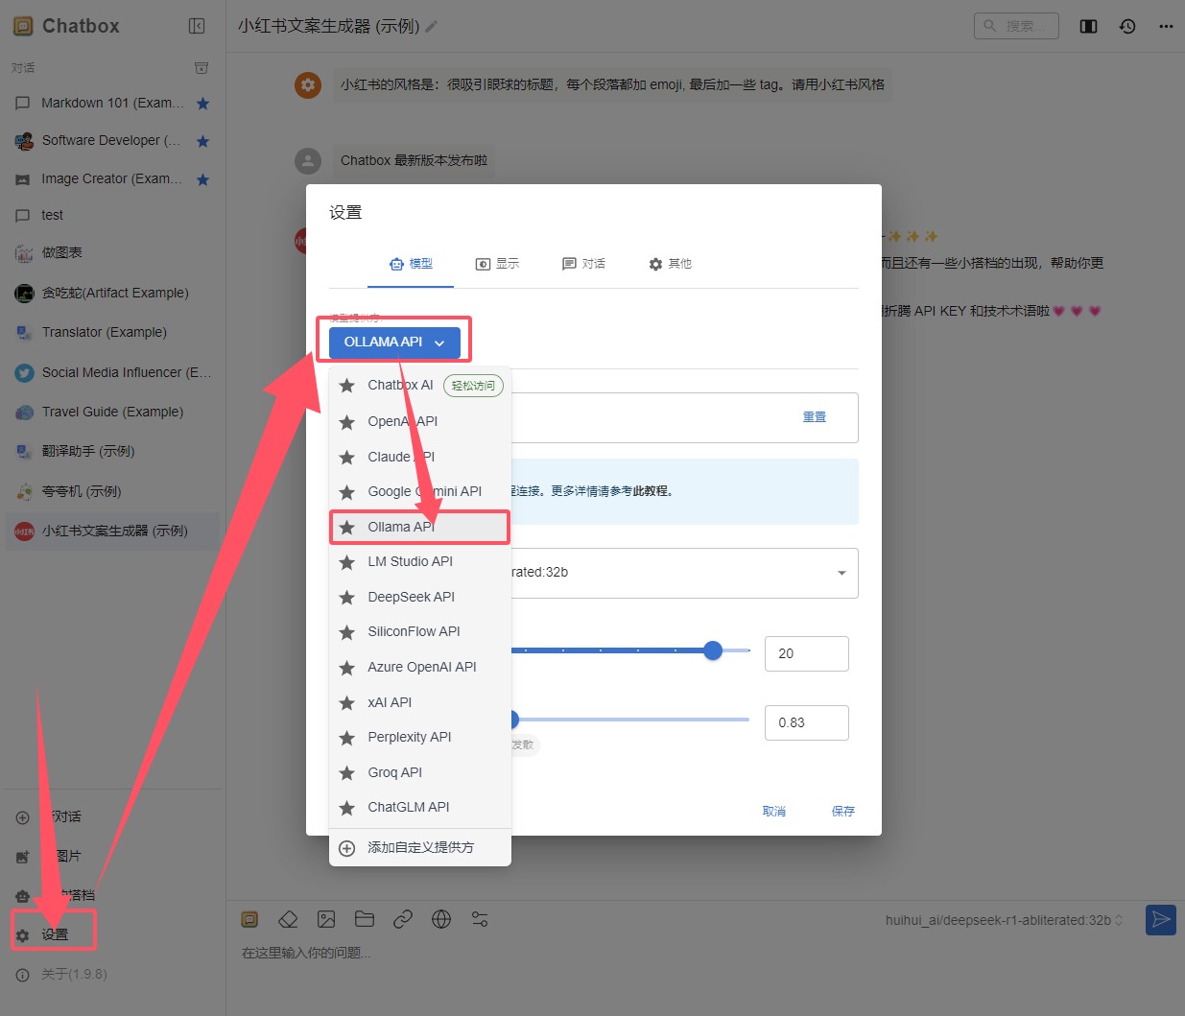Viewport: 1185px width, 1016px height.
Task: Choose SiliconFlow API provider
Action: [x=420, y=631]
